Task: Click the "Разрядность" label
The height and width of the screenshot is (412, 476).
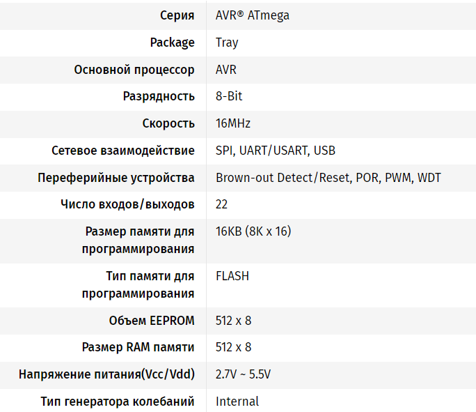Action: pyautogui.click(x=159, y=96)
